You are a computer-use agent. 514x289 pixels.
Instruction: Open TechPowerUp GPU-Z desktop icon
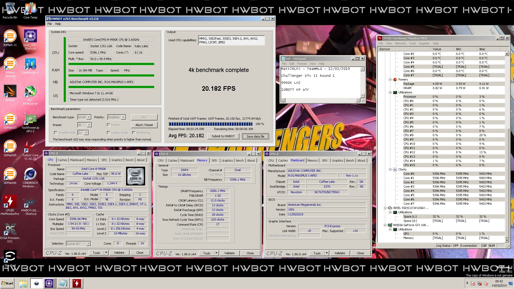click(x=30, y=123)
